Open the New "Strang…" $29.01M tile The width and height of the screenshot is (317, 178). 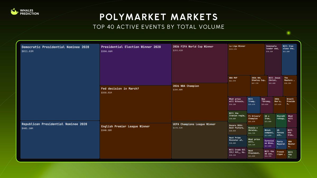[267, 105]
